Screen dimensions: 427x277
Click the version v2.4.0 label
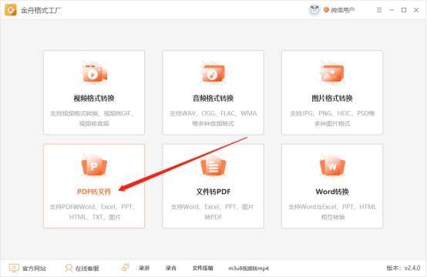pos(403,268)
